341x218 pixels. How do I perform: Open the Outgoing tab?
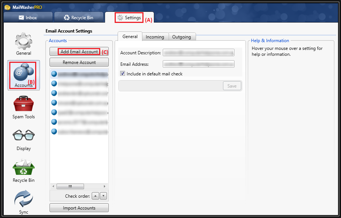pos(182,37)
